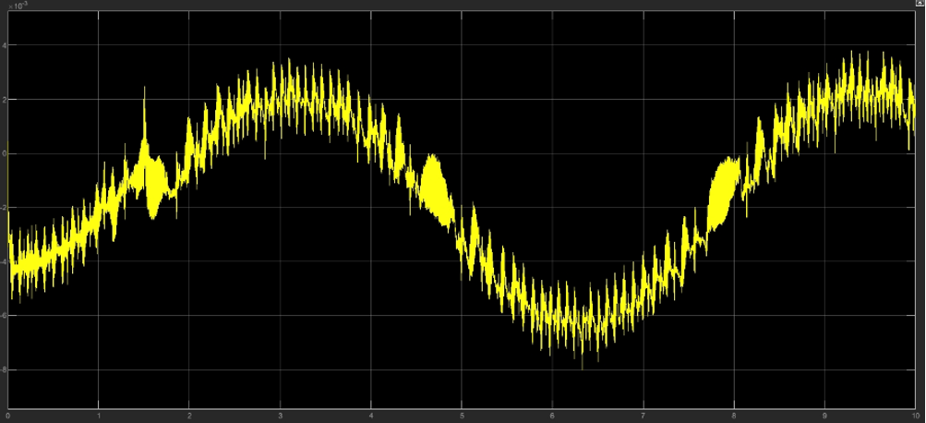926x423 pixels.
Task: Click the toolbar show/hide arrow in the scope's top-right corner
Action: pyautogui.click(x=920, y=3)
